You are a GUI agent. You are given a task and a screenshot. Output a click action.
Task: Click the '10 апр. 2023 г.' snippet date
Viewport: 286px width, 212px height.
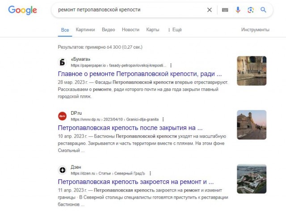point(72,136)
